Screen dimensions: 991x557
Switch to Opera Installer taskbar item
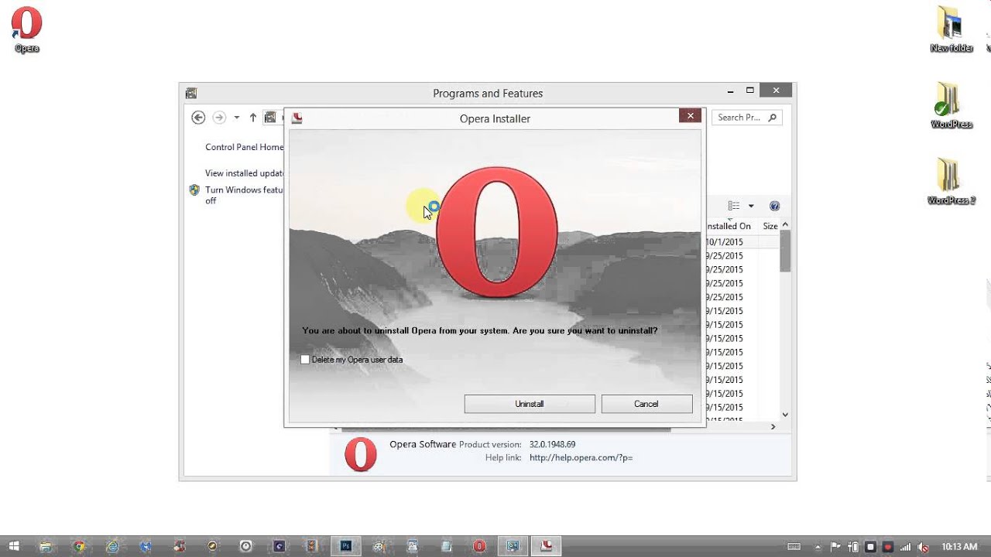click(x=546, y=546)
